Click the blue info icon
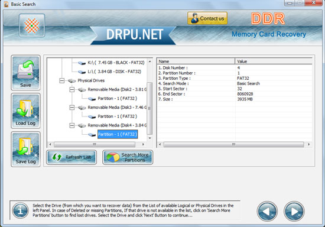The height and width of the screenshot is (227, 325). coord(20,210)
